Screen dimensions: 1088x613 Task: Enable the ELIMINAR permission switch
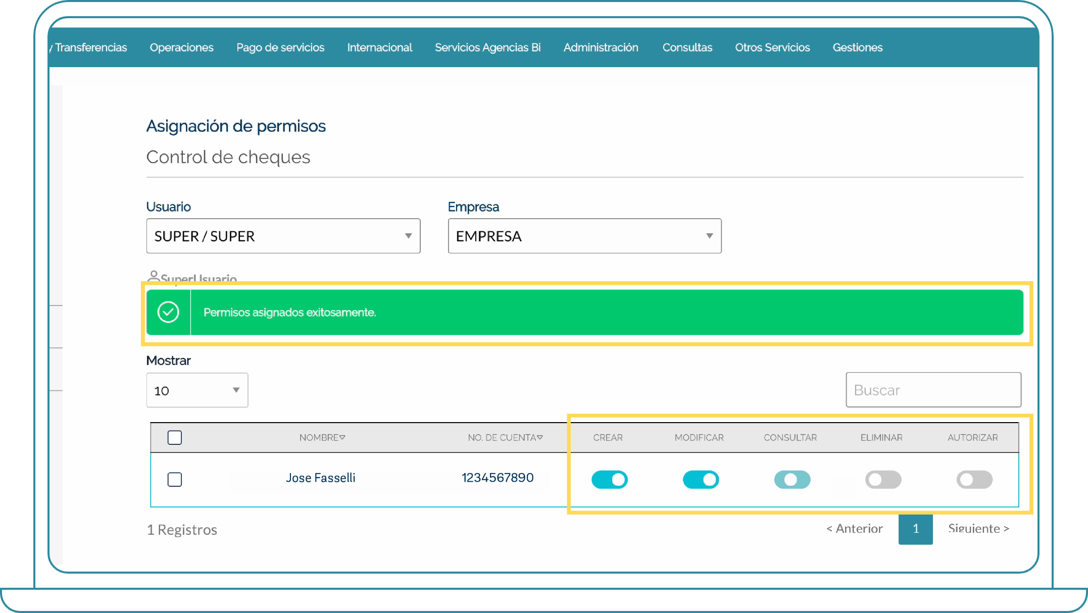click(883, 479)
